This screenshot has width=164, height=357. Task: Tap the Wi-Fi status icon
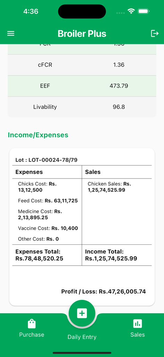point(131,11)
